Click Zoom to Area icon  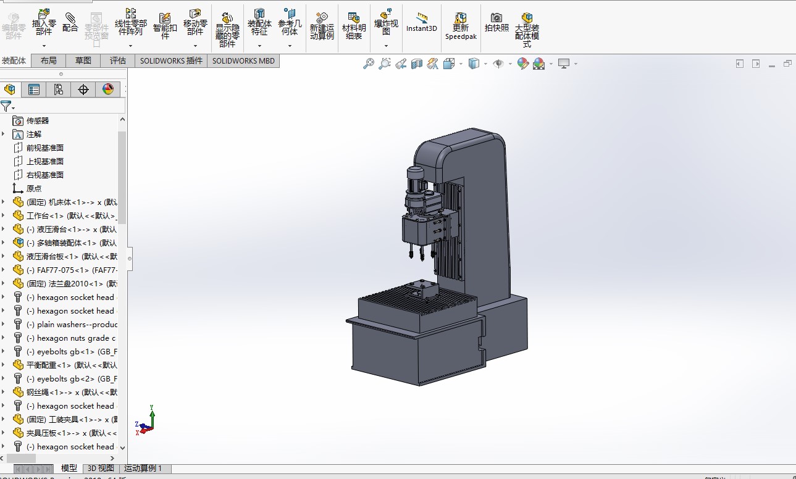[x=385, y=64]
